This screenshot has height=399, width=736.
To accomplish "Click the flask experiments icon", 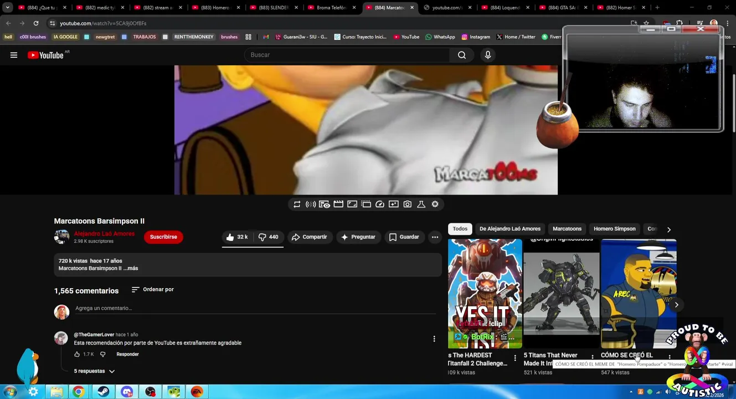I will click(421, 204).
